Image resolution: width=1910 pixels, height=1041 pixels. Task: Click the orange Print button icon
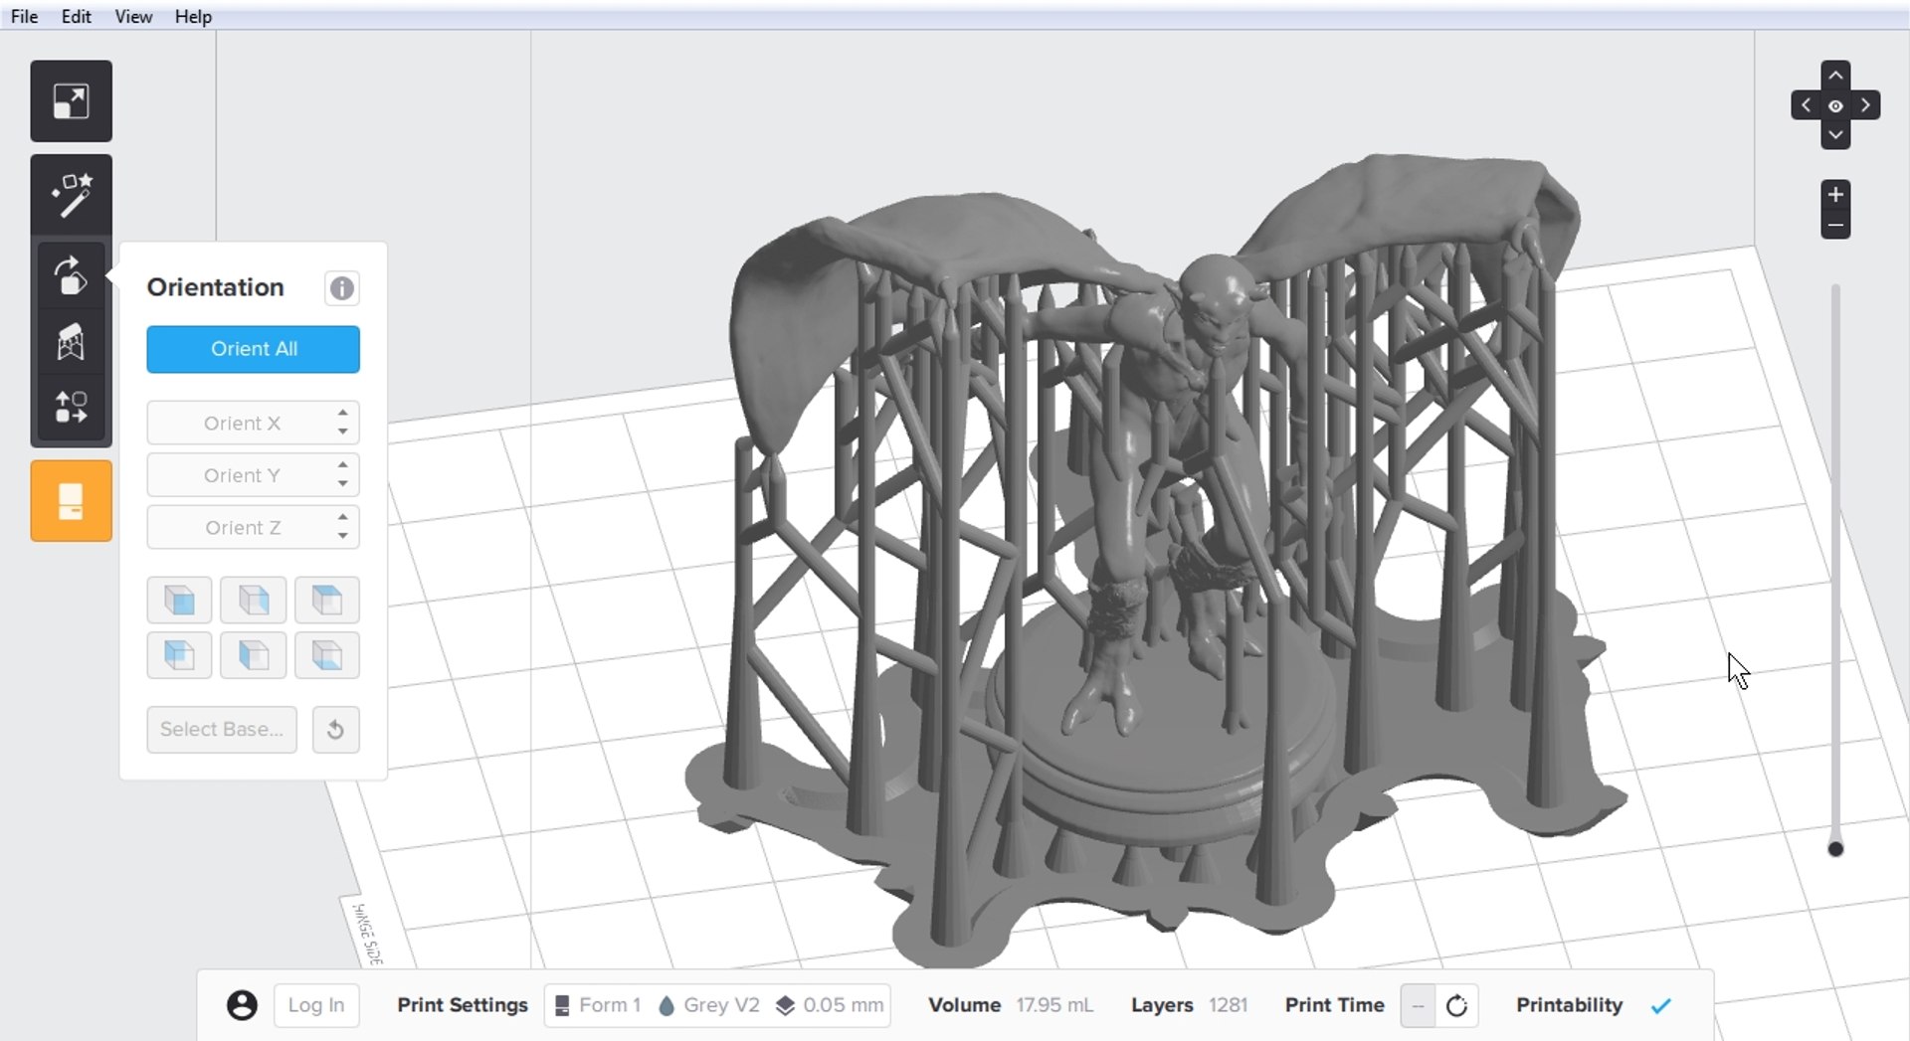click(x=71, y=501)
